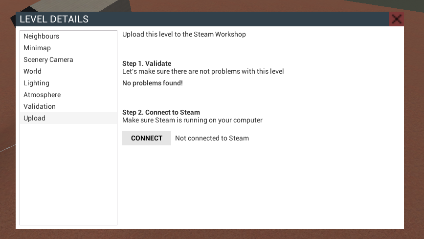
Task: Go to Scenery Camera settings
Action: pos(68,60)
